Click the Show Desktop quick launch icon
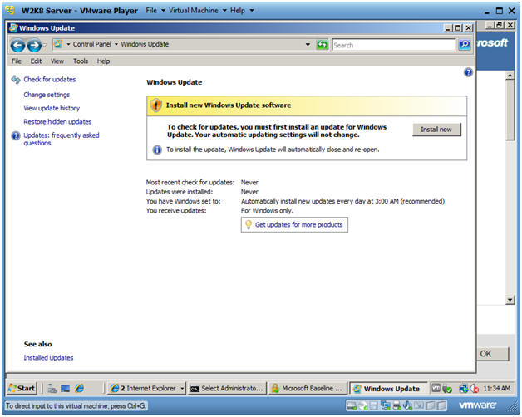The width and height of the screenshot is (522, 417). [x=65, y=389]
